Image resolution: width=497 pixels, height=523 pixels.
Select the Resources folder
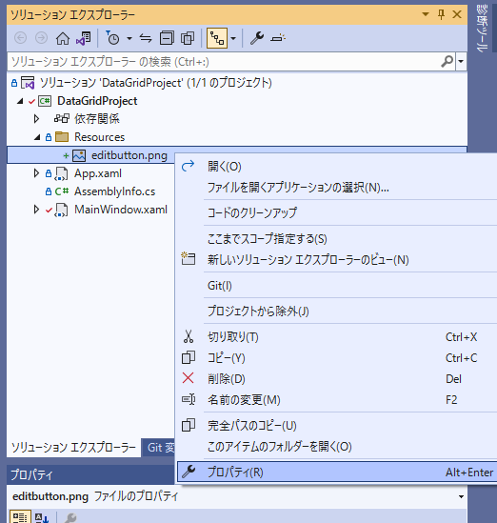(99, 137)
